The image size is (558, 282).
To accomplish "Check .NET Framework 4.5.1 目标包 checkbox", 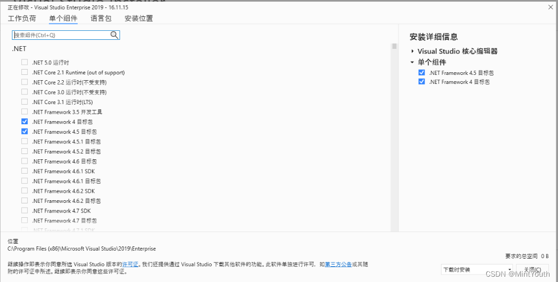I will pos(24,141).
